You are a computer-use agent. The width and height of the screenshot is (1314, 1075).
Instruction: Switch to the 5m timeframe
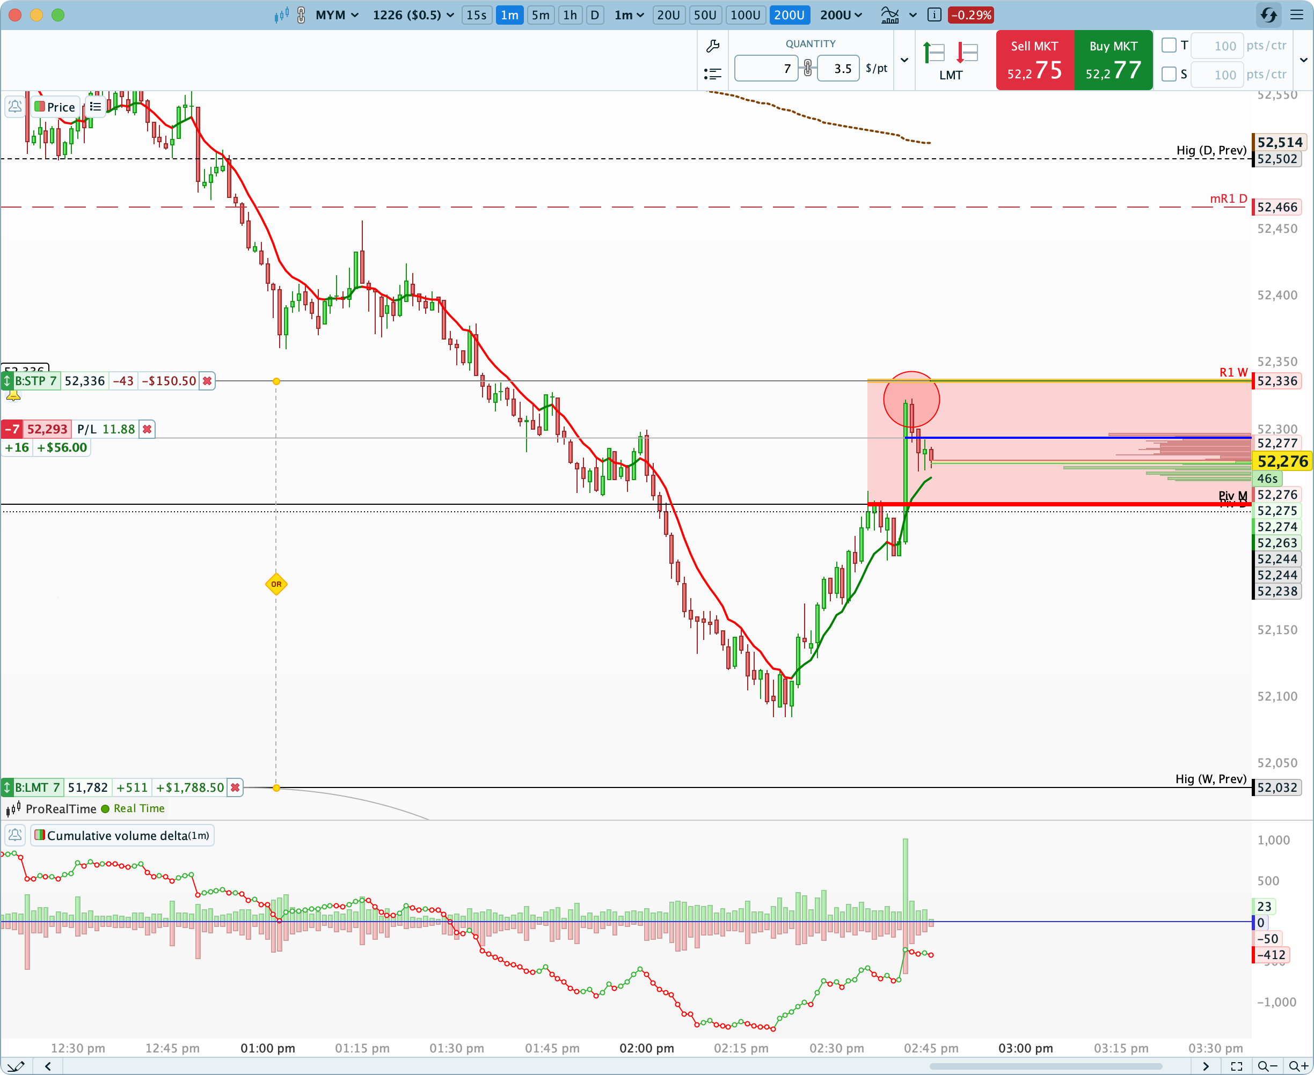coord(540,15)
